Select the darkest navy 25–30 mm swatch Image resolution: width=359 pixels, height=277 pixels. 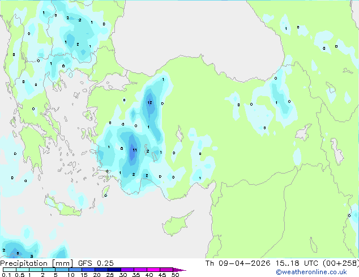click(x=114, y=270)
